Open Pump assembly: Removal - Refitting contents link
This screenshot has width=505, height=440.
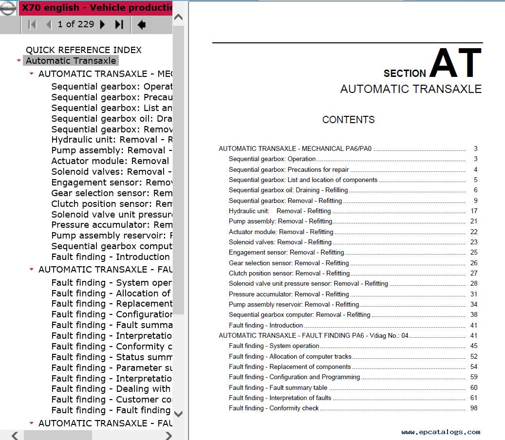coord(281,221)
